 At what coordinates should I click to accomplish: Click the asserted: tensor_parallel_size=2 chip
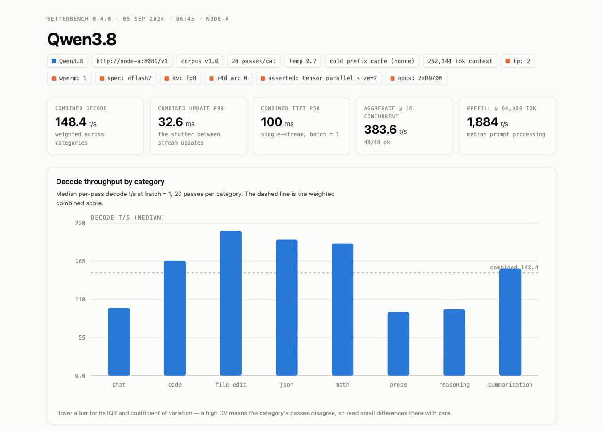click(319, 78)
